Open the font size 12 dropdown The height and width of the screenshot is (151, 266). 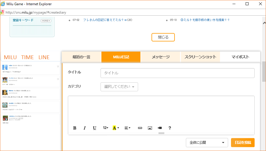105,128
